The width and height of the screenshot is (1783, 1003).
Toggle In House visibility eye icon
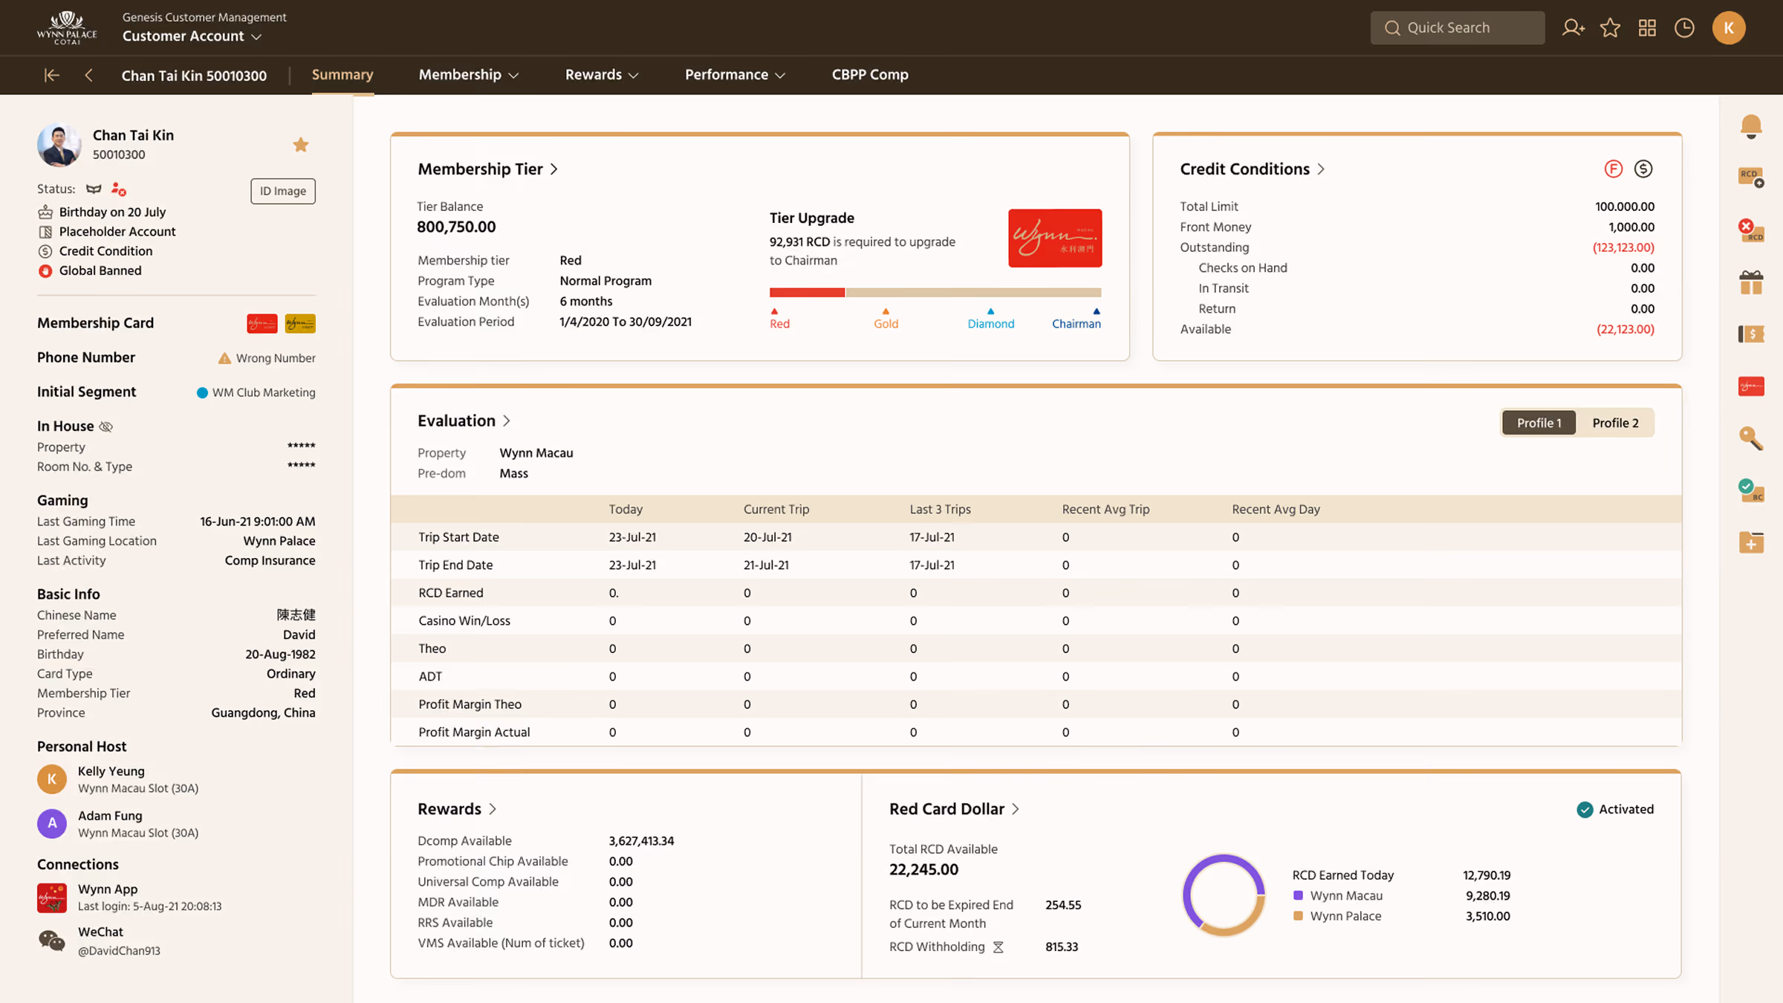[x=106, y=426]
